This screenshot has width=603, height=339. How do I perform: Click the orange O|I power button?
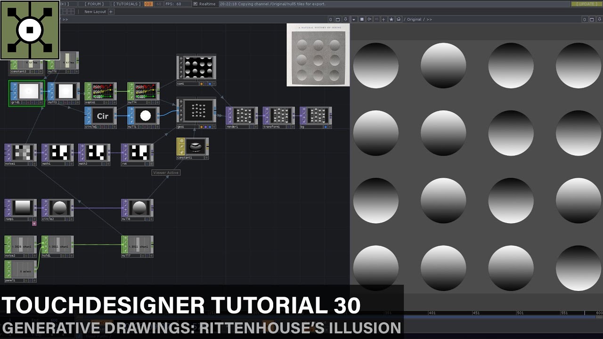tap(148, 4)
